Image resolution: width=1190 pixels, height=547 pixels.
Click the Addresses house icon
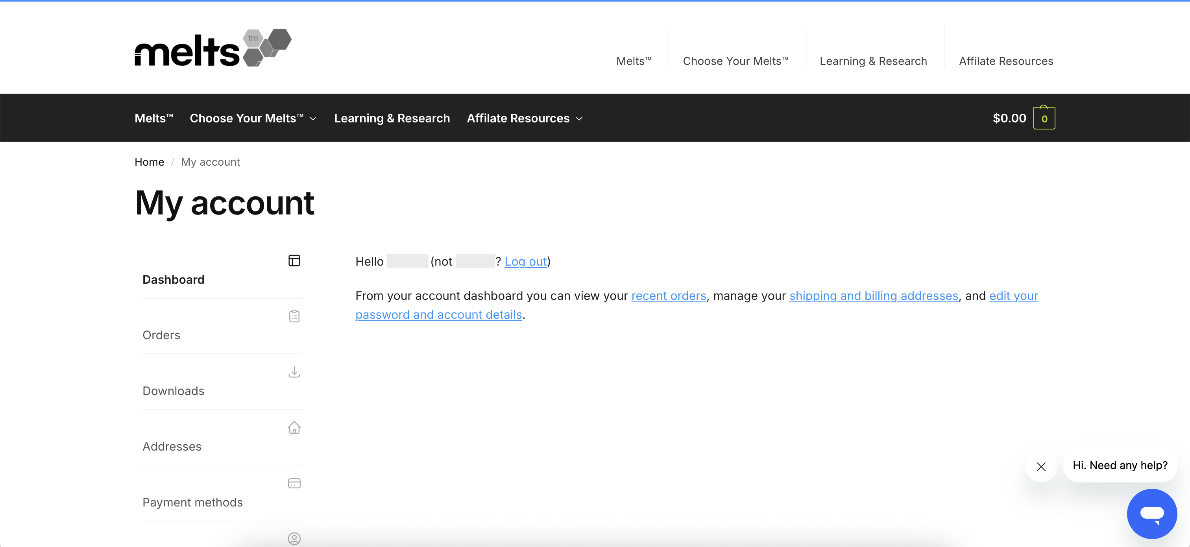294,427
